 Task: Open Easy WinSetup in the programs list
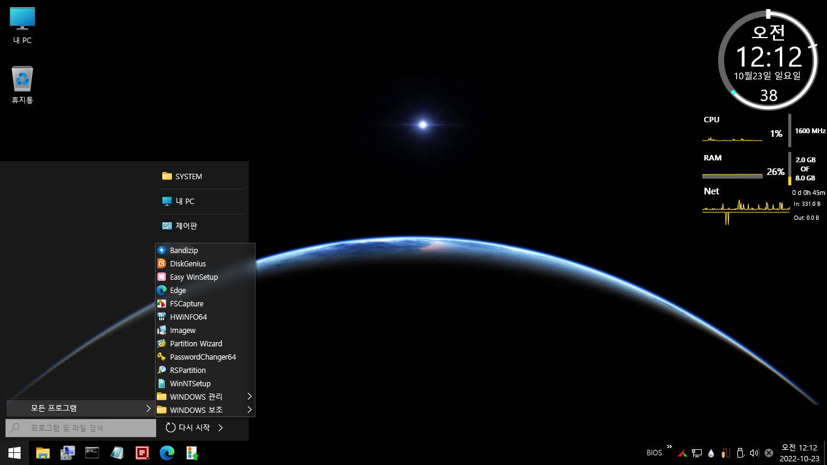coord(205,277)
